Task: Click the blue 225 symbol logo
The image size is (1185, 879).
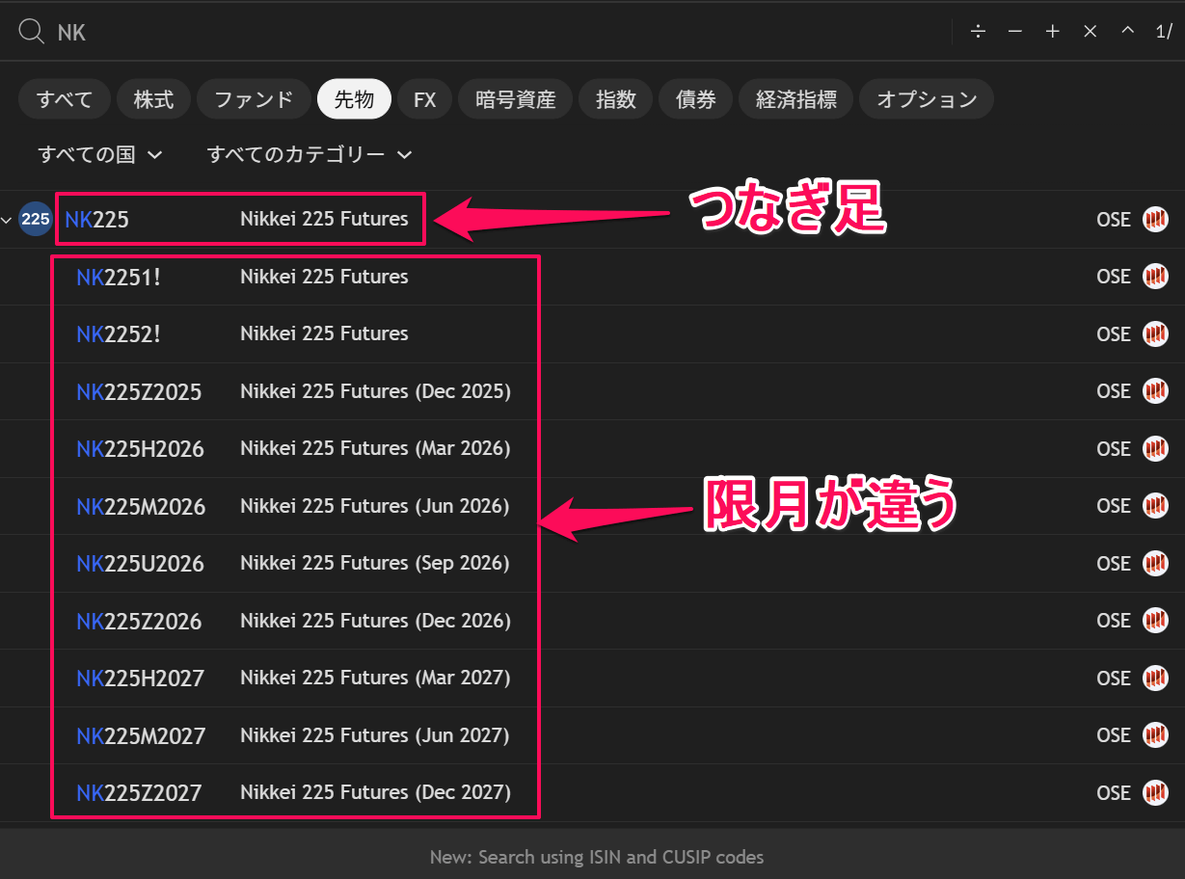Action: click(x=36, y=219)
